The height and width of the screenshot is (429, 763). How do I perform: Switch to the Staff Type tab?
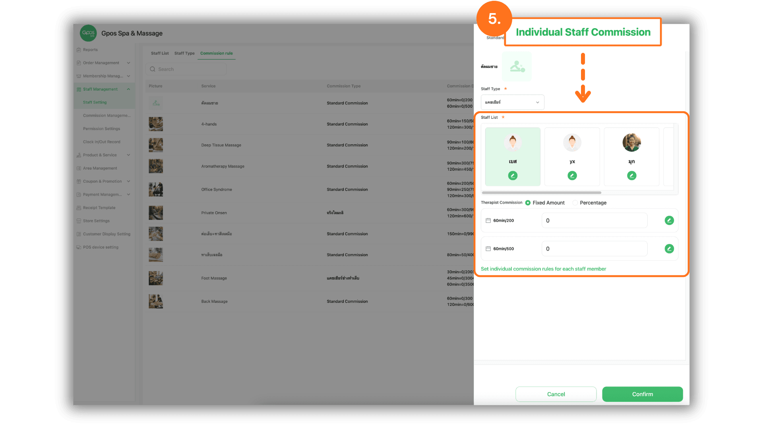[184, 53]
